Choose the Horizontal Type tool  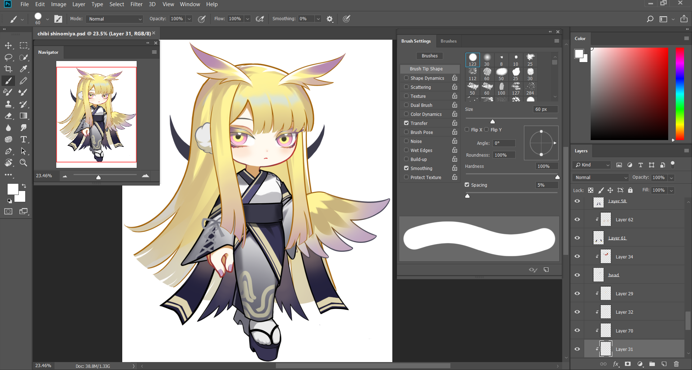coord(24,139)
